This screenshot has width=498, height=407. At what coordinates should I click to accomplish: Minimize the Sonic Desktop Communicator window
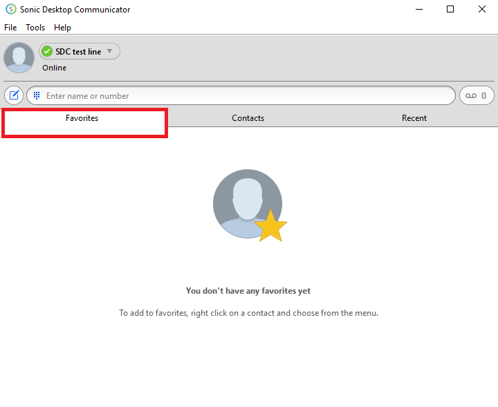tap(419, 9)
